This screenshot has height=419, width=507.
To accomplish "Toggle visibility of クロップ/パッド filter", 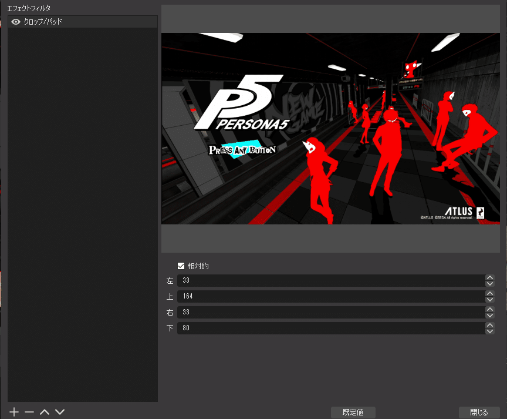I will (15, 22).
